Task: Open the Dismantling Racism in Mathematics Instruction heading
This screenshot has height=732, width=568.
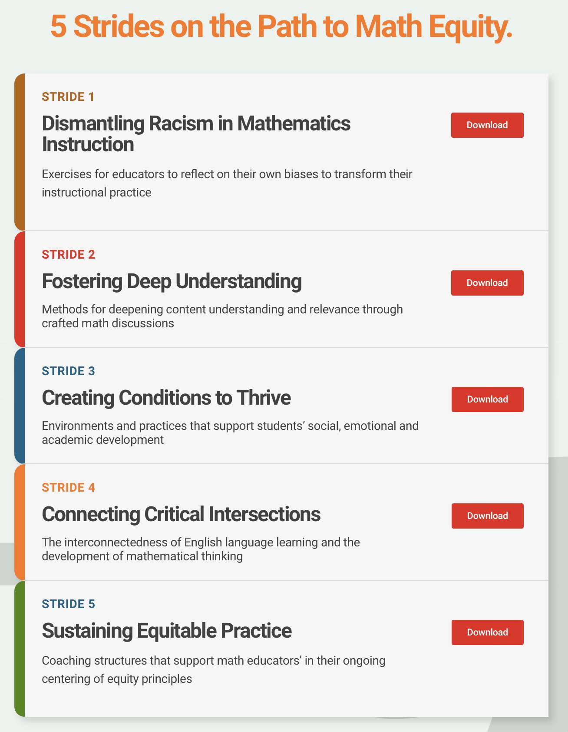Action: (x=196, y=134)
